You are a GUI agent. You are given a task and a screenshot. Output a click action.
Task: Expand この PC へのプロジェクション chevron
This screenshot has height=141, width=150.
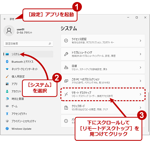tap(140, 81)
